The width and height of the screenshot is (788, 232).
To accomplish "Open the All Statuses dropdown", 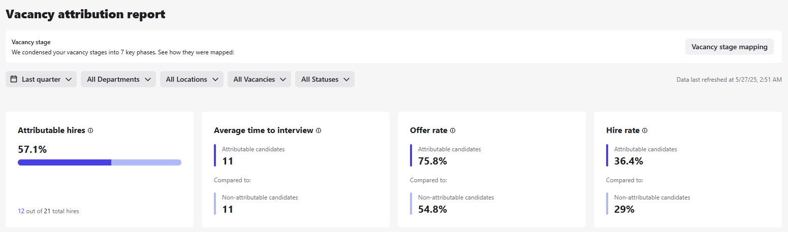I will tap(325, 79).
